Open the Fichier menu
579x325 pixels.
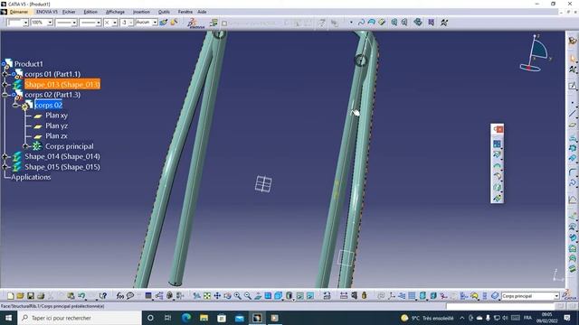[69, 12]
